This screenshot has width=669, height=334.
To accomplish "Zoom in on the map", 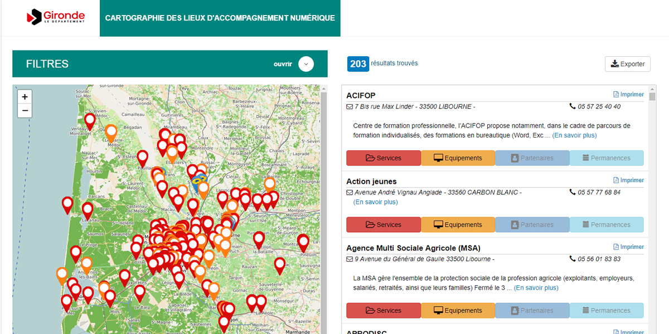I will (25, 97).
